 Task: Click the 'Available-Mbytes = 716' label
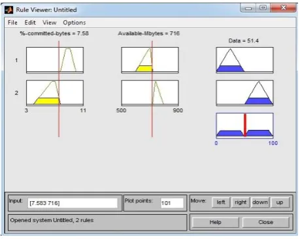pyautogui.click(x=149, y=33)
